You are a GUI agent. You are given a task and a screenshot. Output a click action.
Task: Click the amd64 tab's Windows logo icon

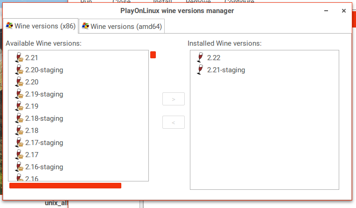tap(85, 26)
